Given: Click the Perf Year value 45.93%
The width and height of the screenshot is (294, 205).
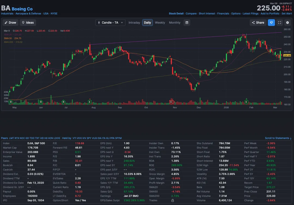Looking at the screenshot, I should pyautogui.click(x=271, y=165).
